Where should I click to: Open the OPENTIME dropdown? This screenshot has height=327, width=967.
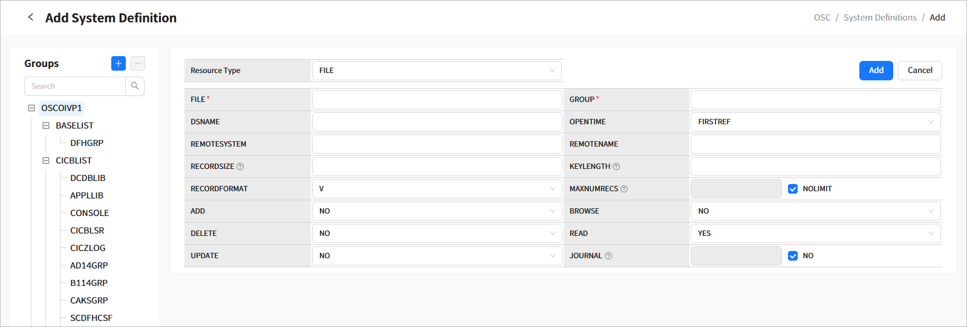coord(815,122)
